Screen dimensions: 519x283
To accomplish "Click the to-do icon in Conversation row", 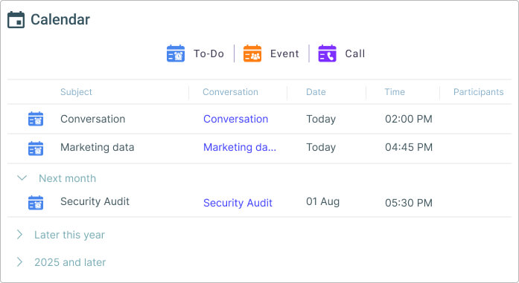I will (x=36, y=119).
